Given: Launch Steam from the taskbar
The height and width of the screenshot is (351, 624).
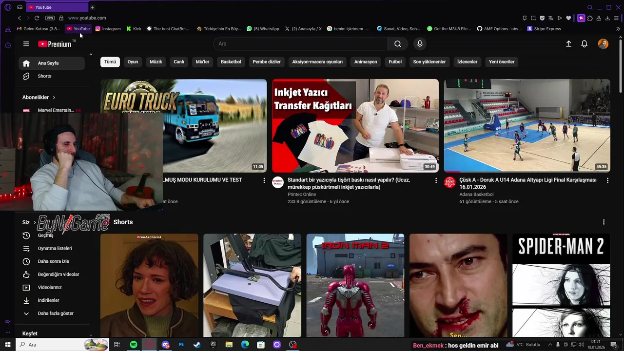Looking at the screenshot, I should [197, 345].
